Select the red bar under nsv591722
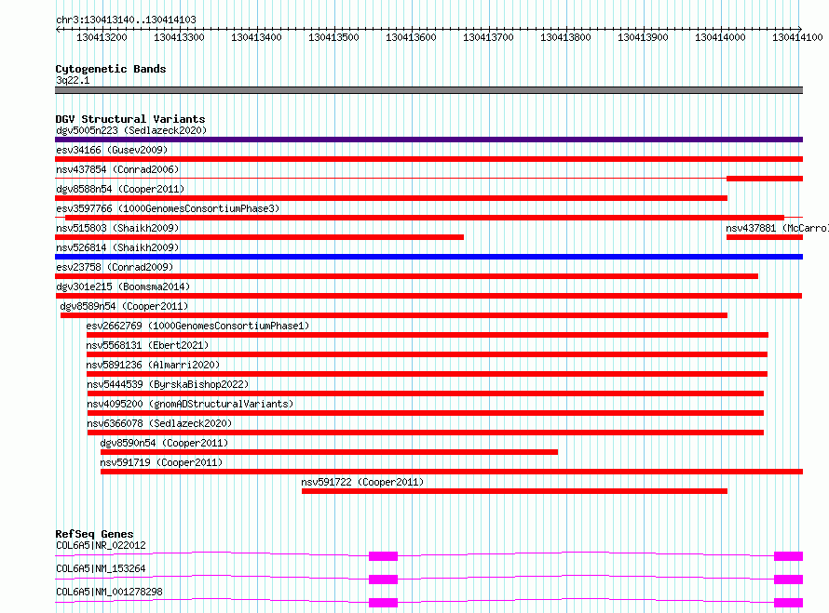This screenshot has height=613, width=829. [x=514, y=491]
